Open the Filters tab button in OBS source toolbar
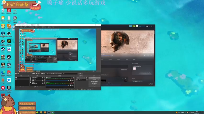The height and width of the screenshot is (114, 204). (x=38, y=73)
